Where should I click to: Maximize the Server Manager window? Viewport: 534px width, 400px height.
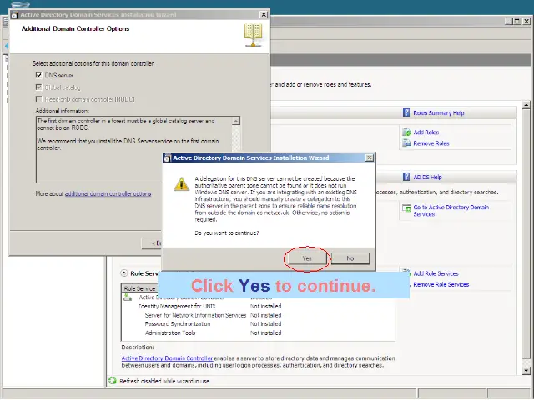(517, 21)
